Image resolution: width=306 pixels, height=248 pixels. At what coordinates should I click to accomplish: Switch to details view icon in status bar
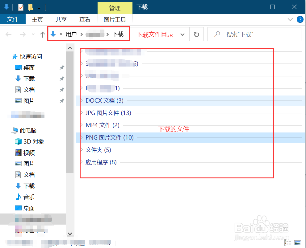(x=288, y=242)
